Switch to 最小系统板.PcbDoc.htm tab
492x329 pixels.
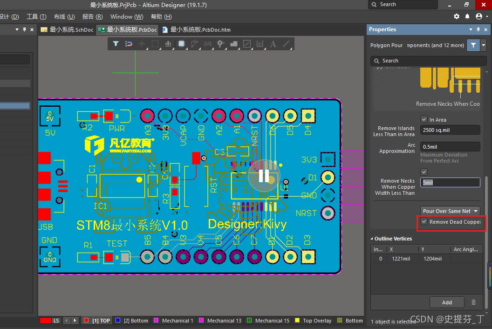pos(196,30)
